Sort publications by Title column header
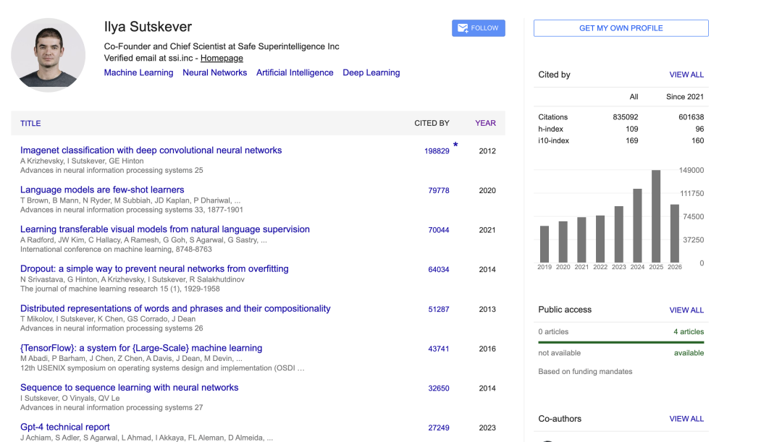 coord(30,123)
